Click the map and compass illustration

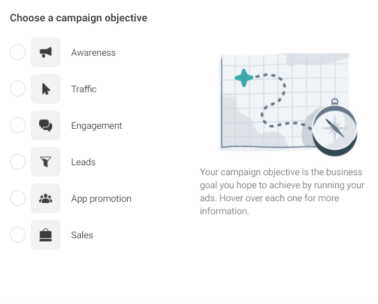pyautogui.click(x=286, y=103)
